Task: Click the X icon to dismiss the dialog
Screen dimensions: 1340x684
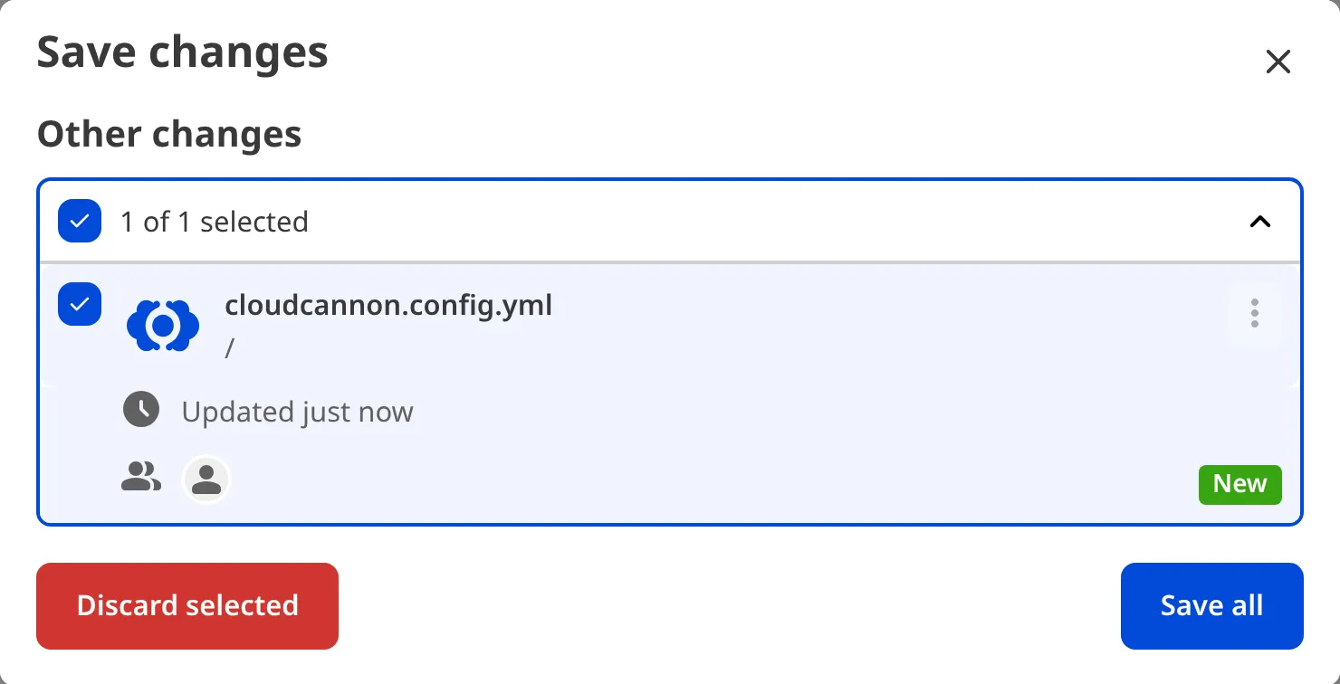Action: [x=1278, y=62]
